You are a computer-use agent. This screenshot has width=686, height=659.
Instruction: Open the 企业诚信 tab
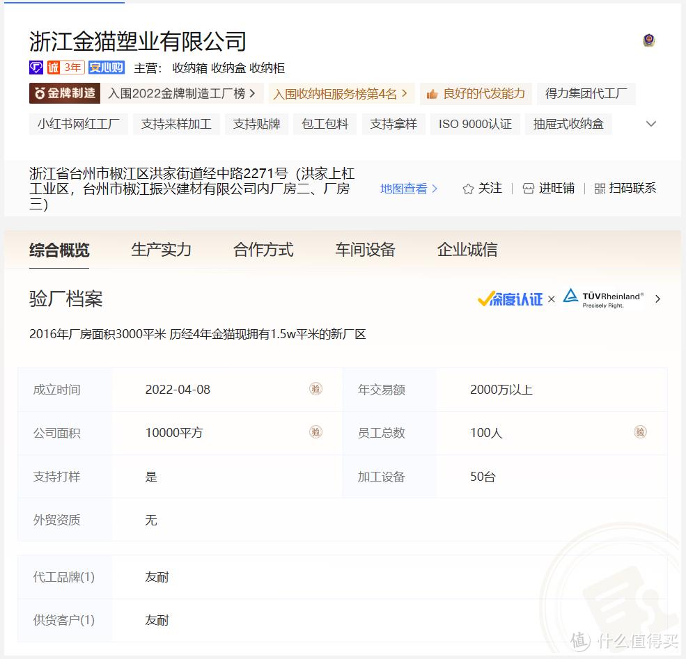tap(466, 248)
